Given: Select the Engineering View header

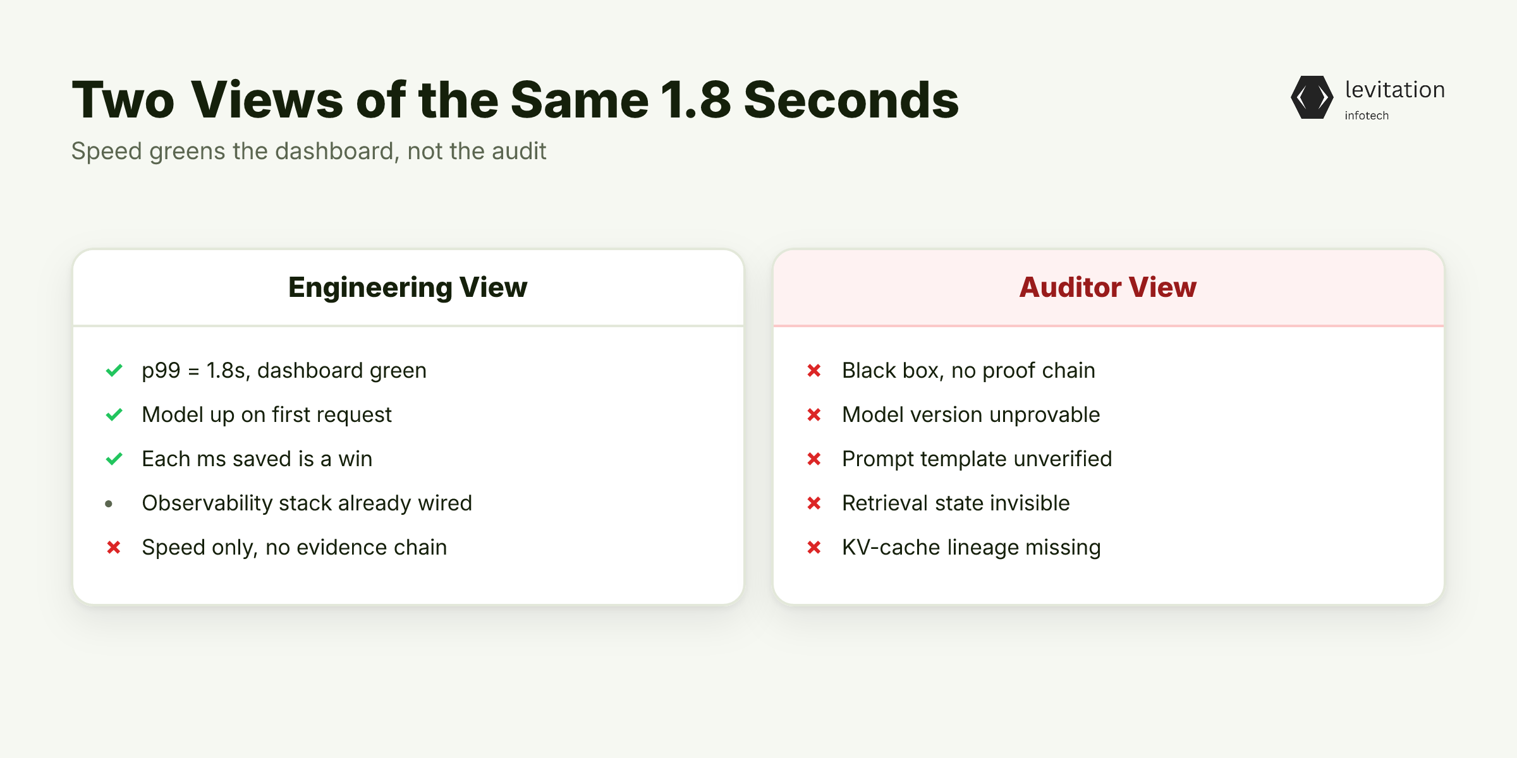Looking at the screenshot, I should (408, 287).
